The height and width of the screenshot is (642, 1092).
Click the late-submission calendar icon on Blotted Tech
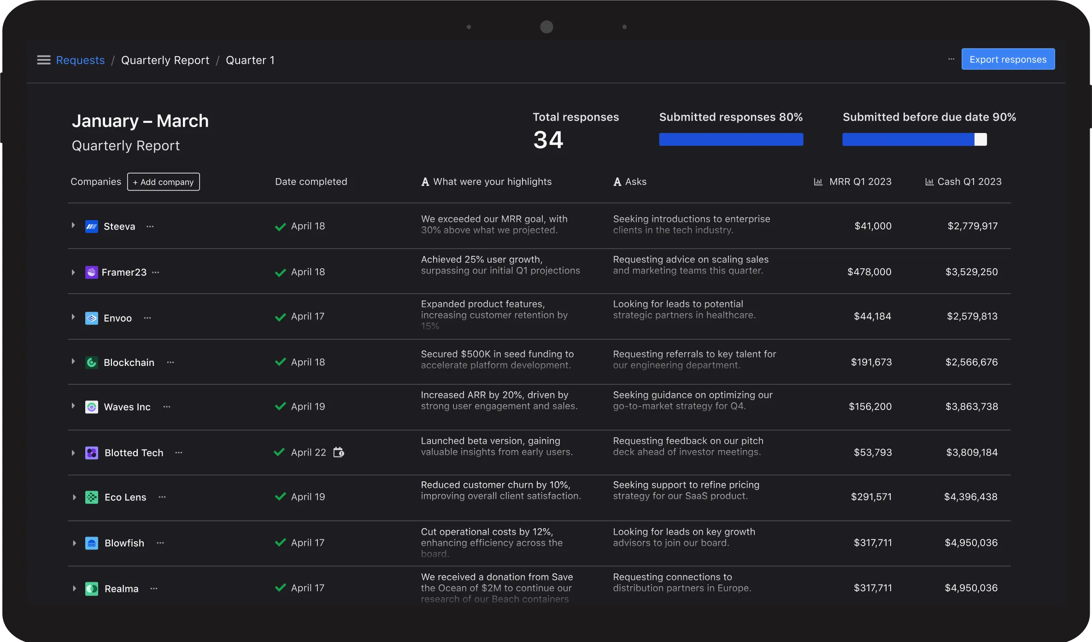339,452
